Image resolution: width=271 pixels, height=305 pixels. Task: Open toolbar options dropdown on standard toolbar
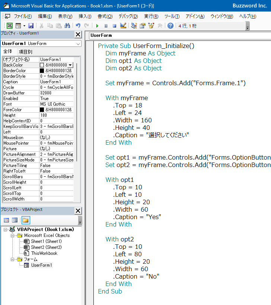248,26
